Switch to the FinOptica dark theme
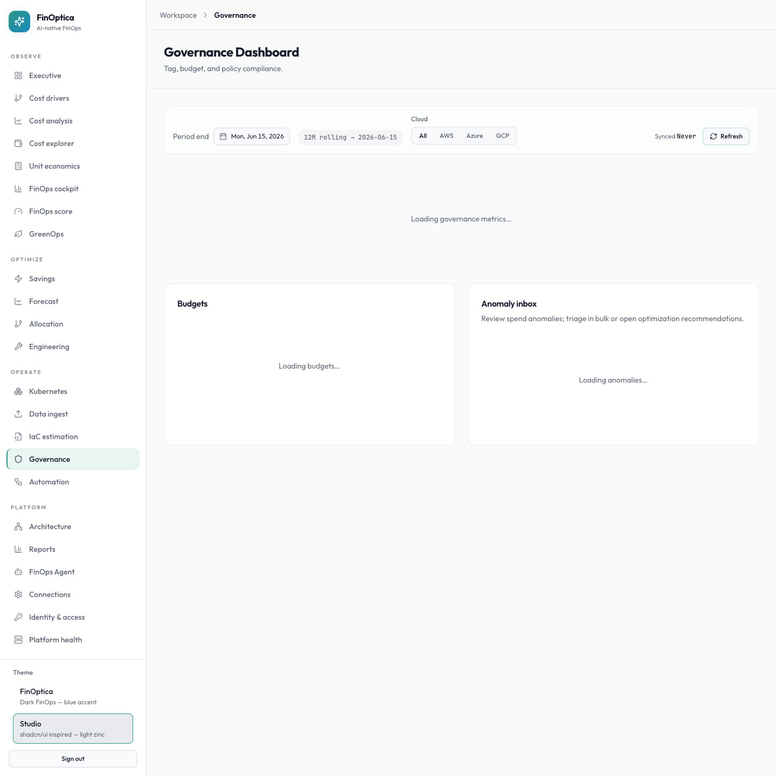 tap(73, 696)
